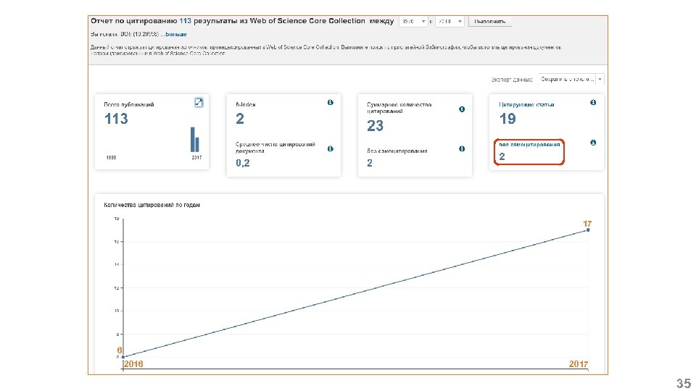This screenshot has width=696, height=391.
Task: Click the value 2 under citing articles without self-citations
Action: pos(502,156)
